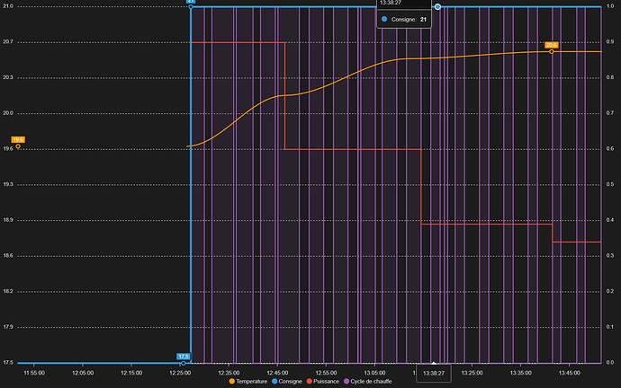The width and height of the screenshot is (621, 388).
Task: Hide the Consigne series via legend
Action: (289, 383)
